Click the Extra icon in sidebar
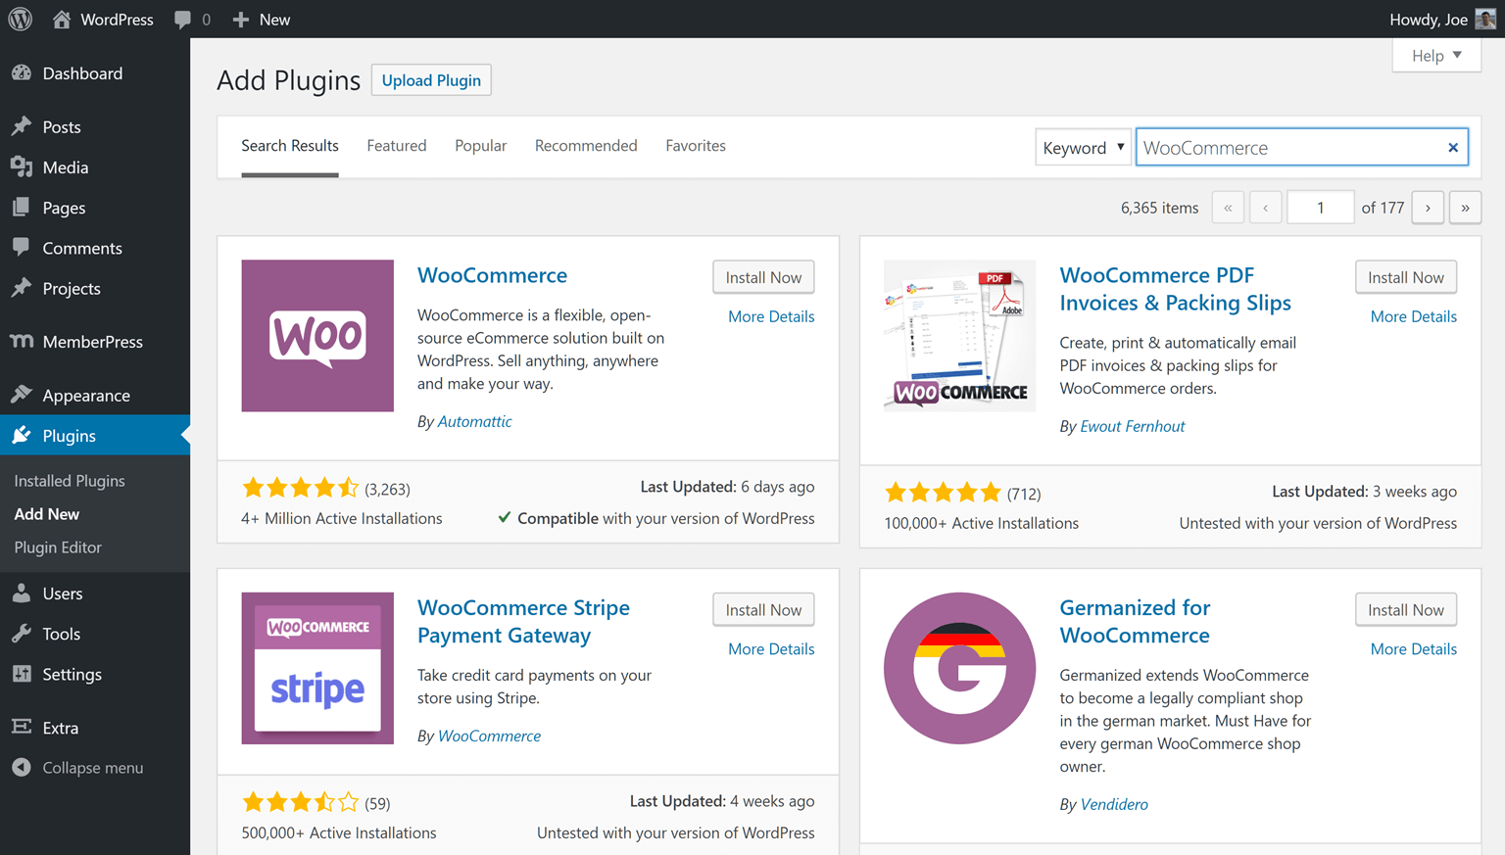Image resolution: width=1505 pixels, height=855 pixels. coord(22,727)
